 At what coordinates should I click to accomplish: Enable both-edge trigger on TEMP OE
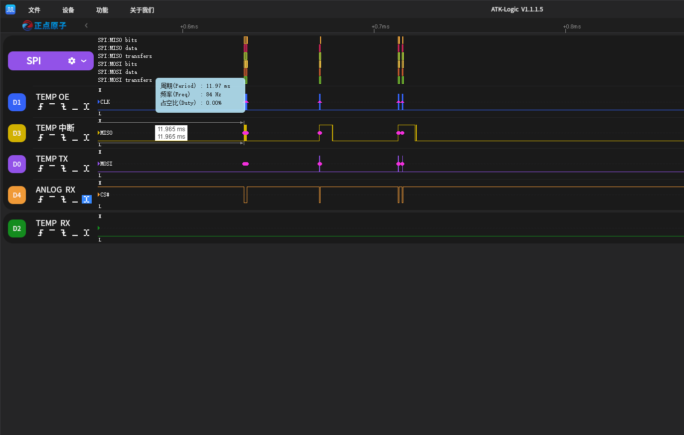pos(87,107)
